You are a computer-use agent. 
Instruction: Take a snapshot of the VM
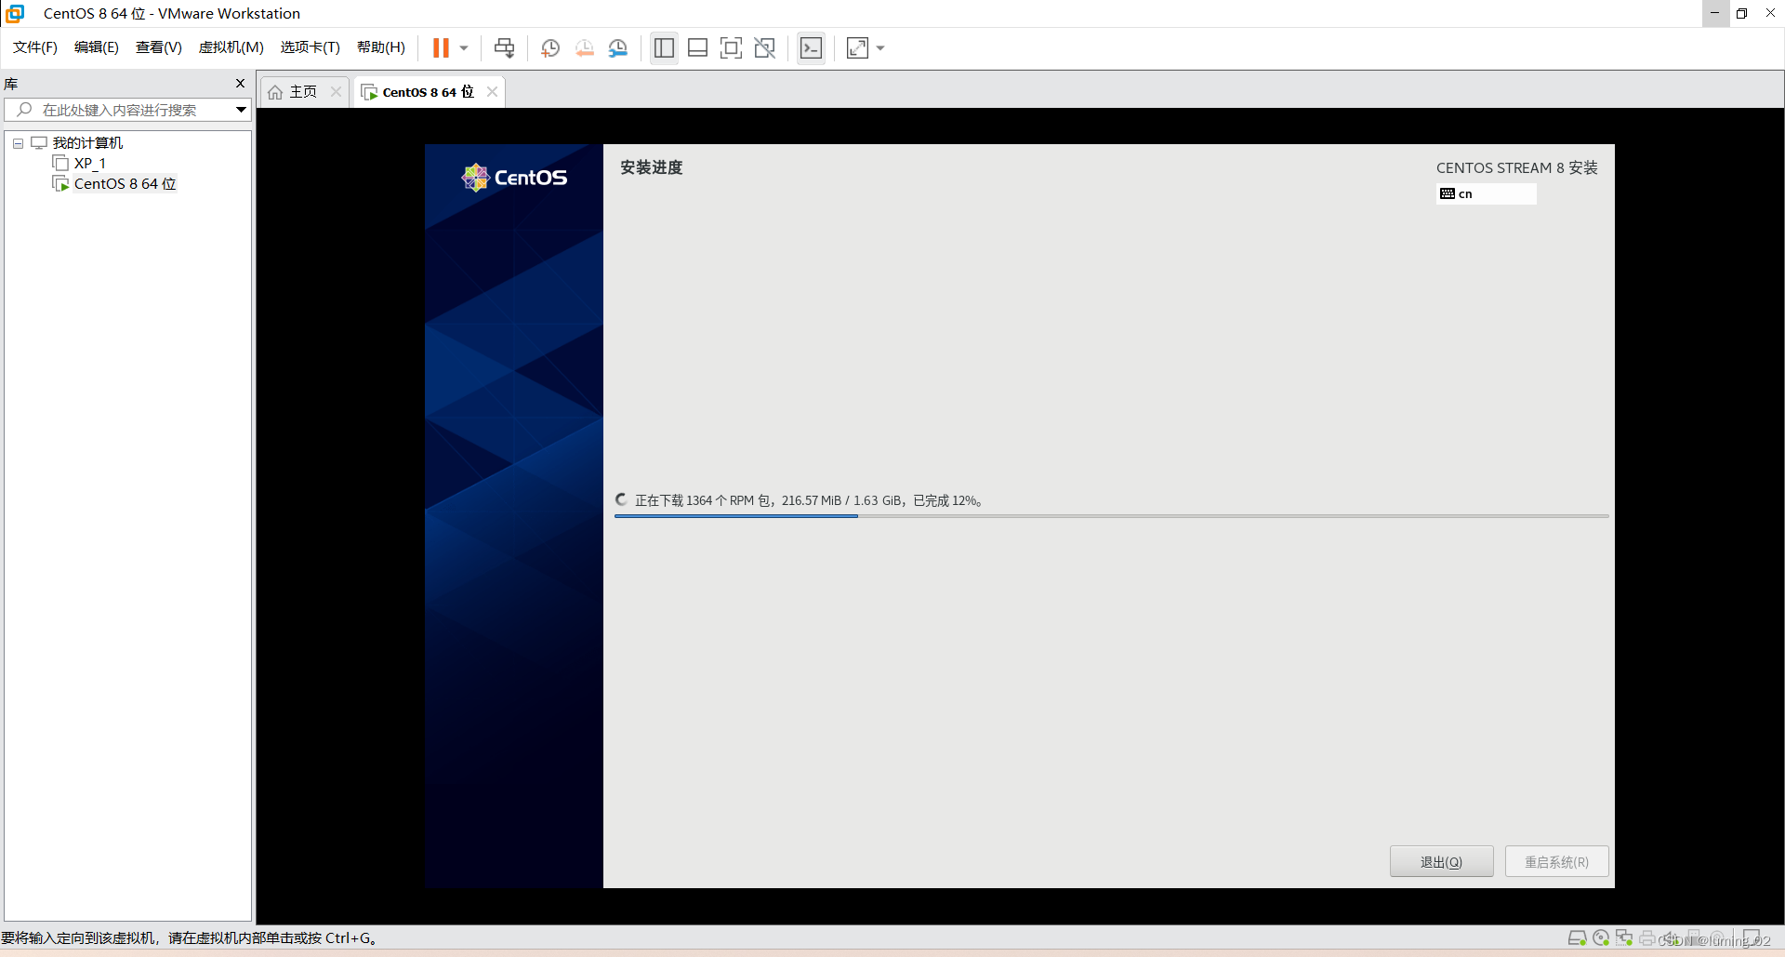[x=550, y=47]
